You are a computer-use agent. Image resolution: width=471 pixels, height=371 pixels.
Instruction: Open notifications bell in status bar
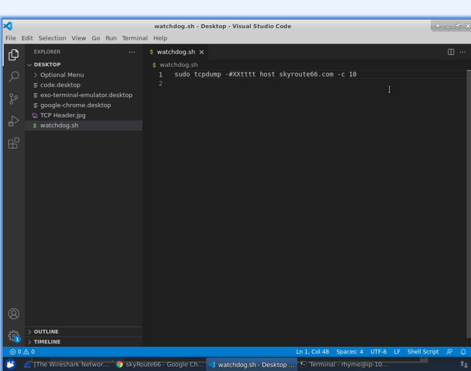click(x=463, y=351)
